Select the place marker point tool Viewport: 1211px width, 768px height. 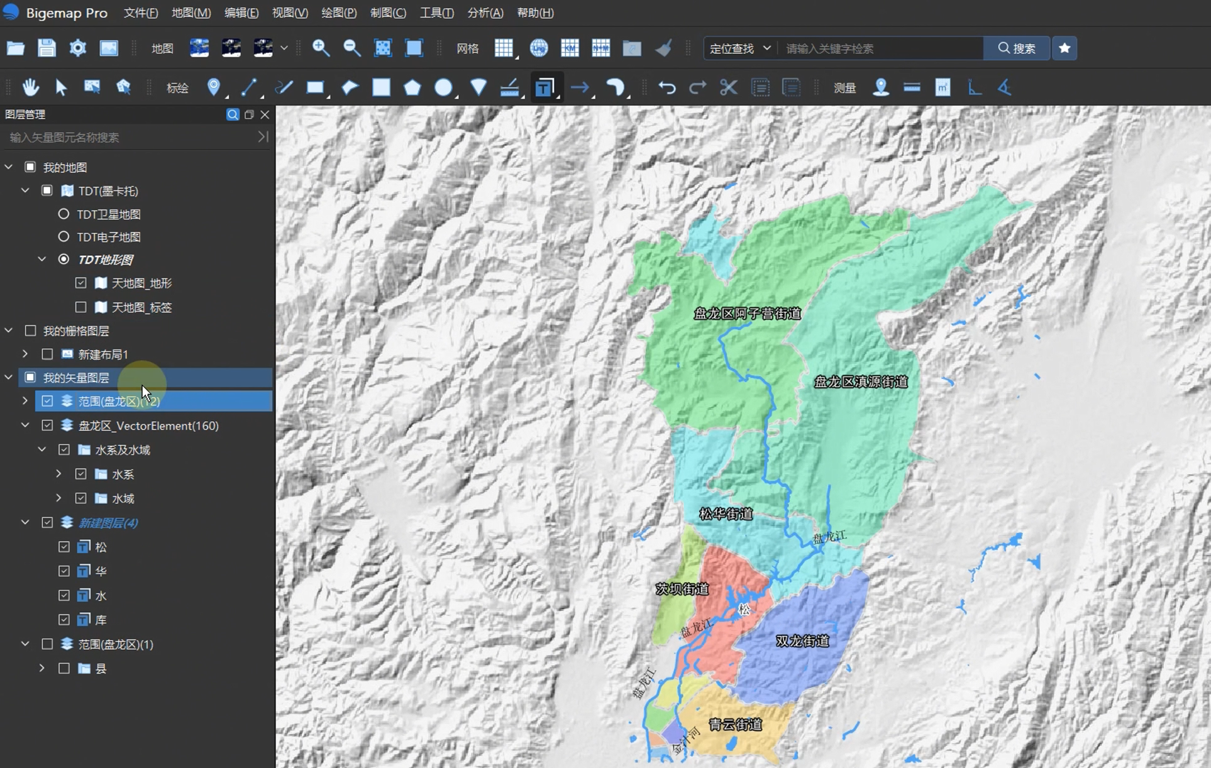click(x=214, y=87)
